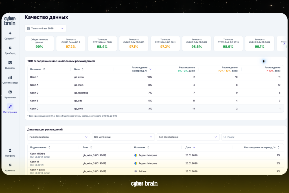Open the Профиль page

click(10, 153)
